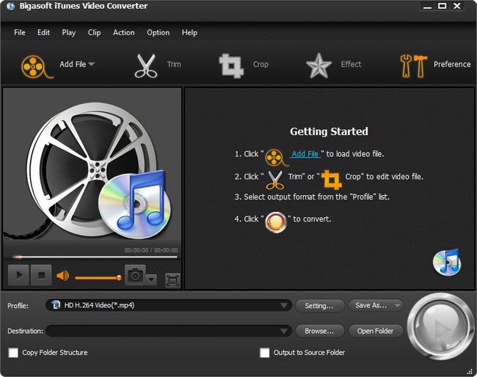Open the Profile dropdown list
The width and height of the screenshot is (477, 377).
point(284,305)
